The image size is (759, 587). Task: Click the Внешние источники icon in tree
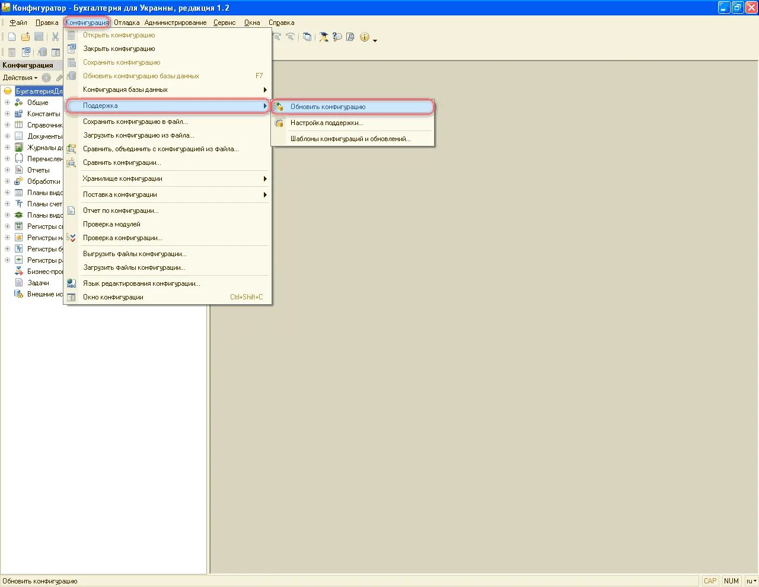click(x=19, y=294)
